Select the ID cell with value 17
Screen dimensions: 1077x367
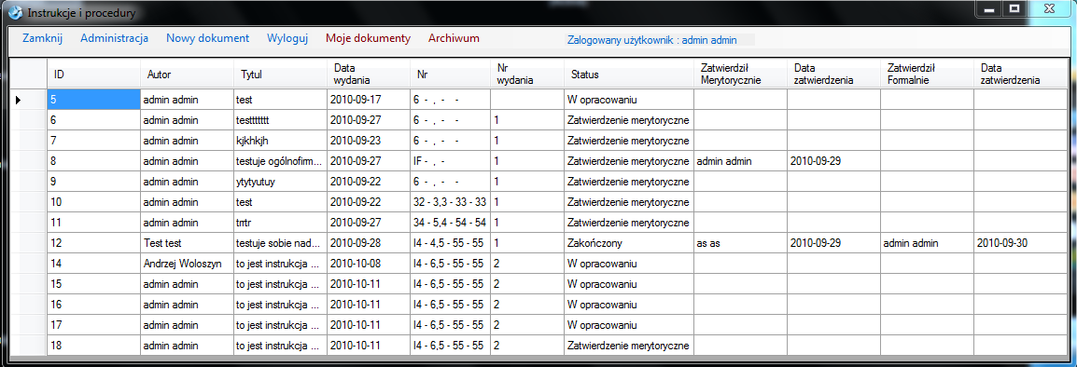tap(93, 324)
